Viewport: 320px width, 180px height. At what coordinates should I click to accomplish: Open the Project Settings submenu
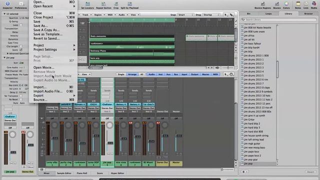point(53,49)
